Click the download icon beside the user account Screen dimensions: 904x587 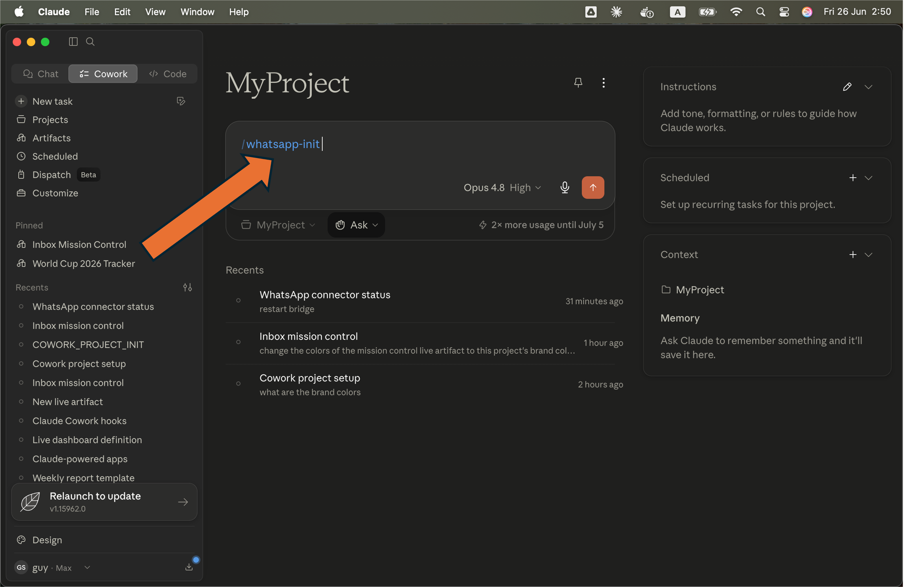pos(189,567)
